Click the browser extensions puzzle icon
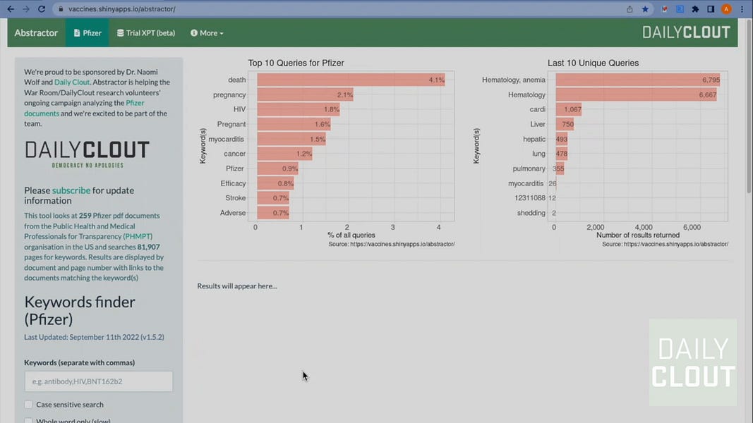Screen dimensions: 753x423 (695, 9)
